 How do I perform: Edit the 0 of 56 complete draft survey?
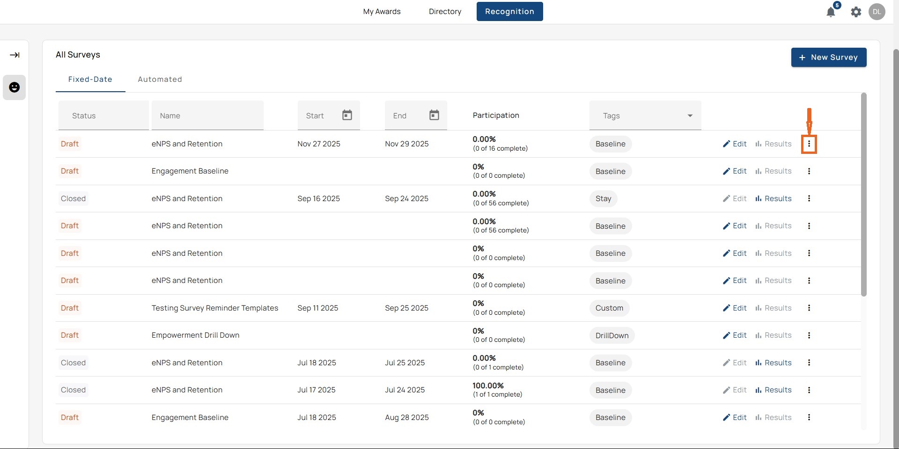click(x=735, y=226)
